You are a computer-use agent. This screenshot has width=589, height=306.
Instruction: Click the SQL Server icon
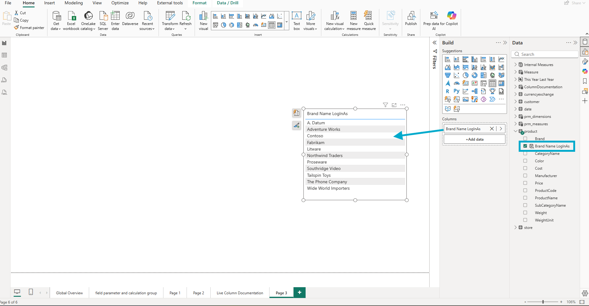tap(103, 20)
